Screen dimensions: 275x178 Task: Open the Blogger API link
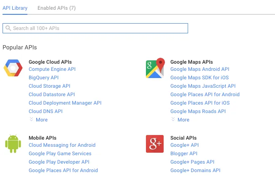[x=183, y=154]
